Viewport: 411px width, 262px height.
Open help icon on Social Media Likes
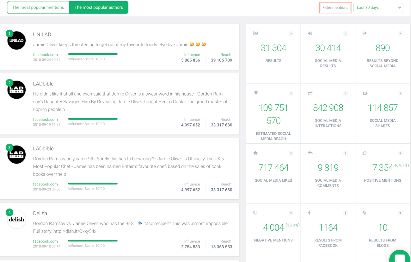[x=291, y=154]
